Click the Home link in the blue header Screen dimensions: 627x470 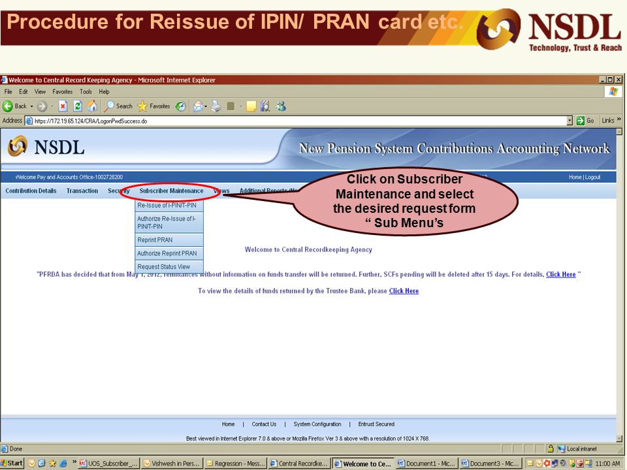(x=575, y=177)
